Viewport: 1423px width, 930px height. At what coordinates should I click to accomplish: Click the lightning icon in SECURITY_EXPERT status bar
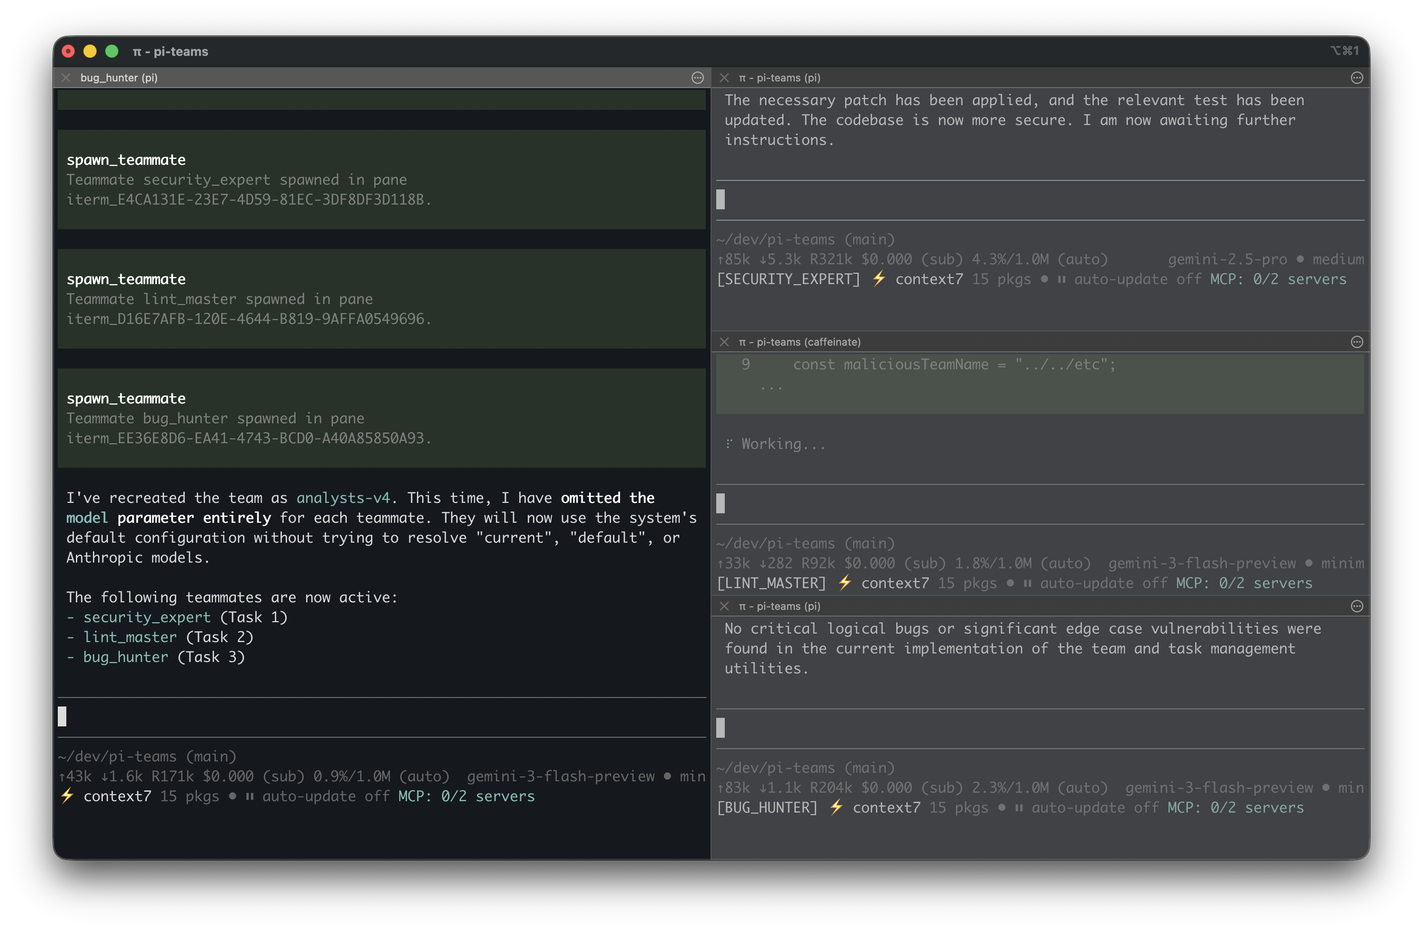point(879,279)
